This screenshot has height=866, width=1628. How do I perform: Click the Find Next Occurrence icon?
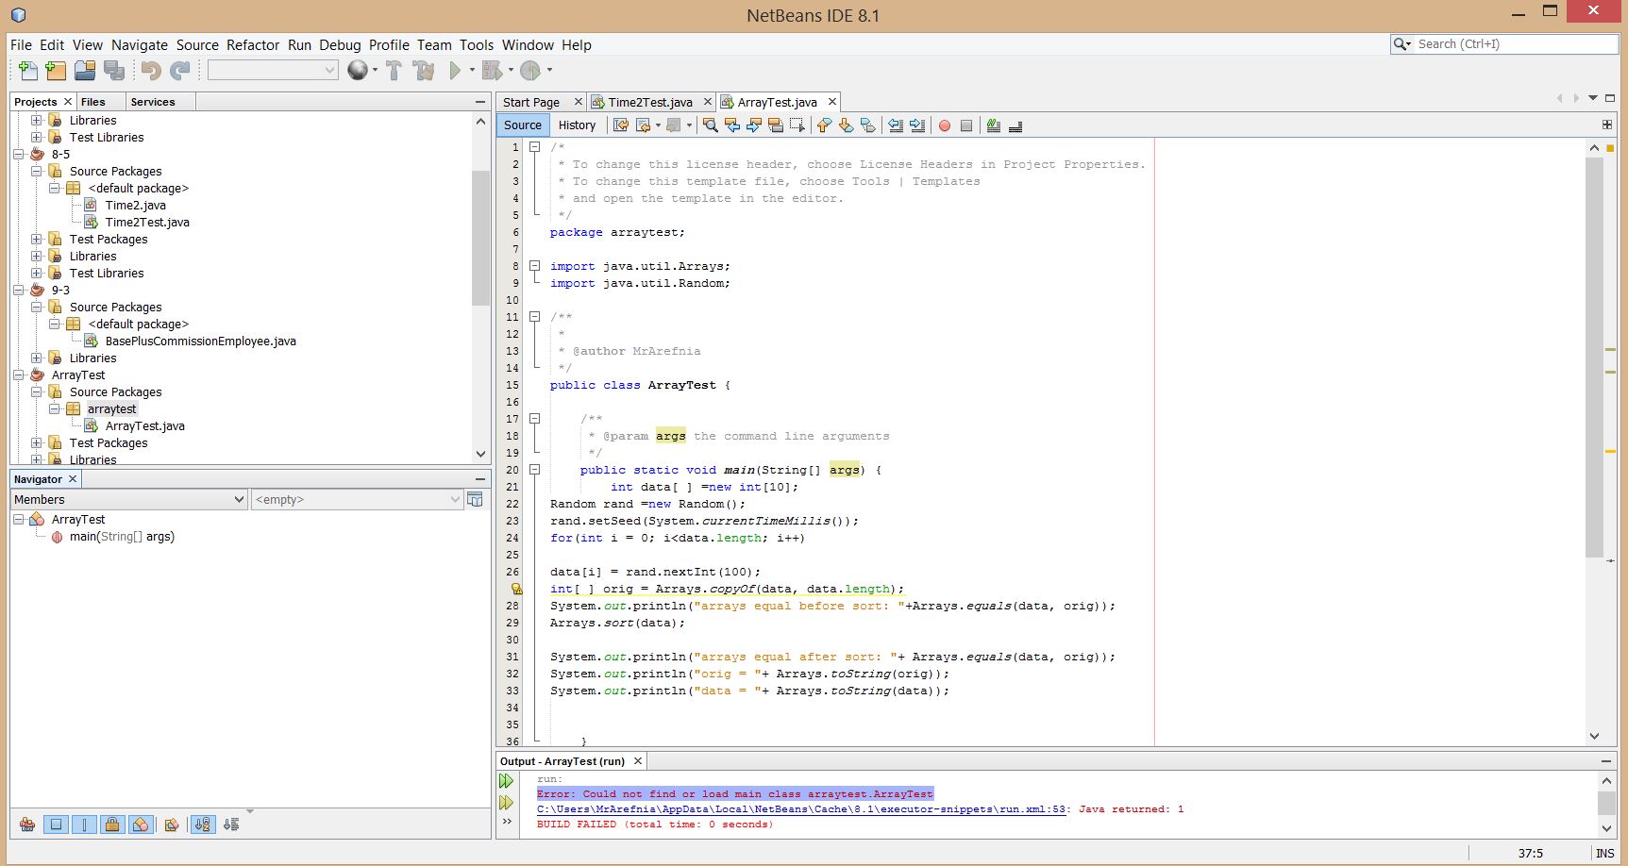(x=754, y=125)
